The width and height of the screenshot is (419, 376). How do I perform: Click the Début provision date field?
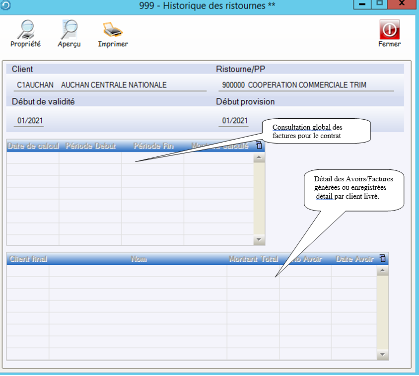(233, 121)
